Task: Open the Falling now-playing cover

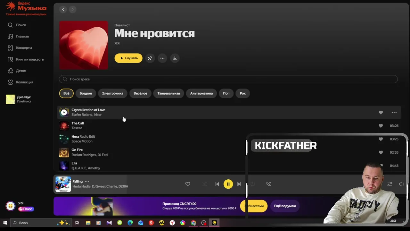Action: (63, 184)
